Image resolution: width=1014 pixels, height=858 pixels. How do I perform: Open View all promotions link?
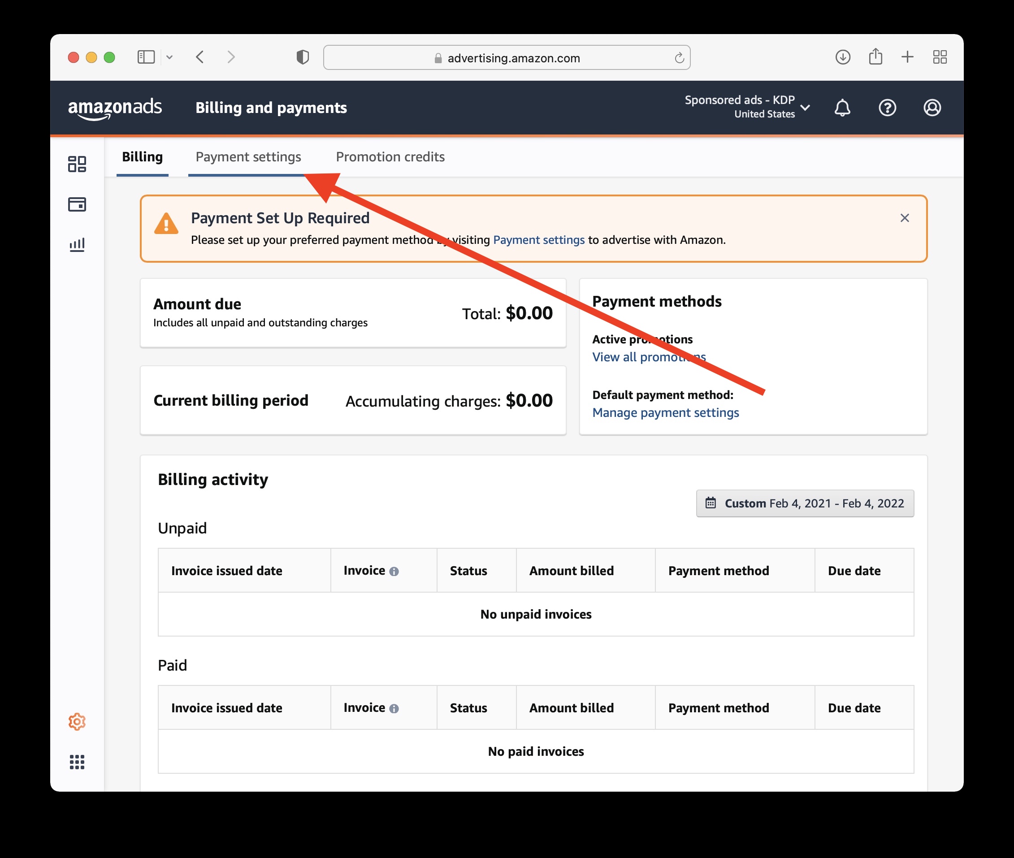(649, 357)
